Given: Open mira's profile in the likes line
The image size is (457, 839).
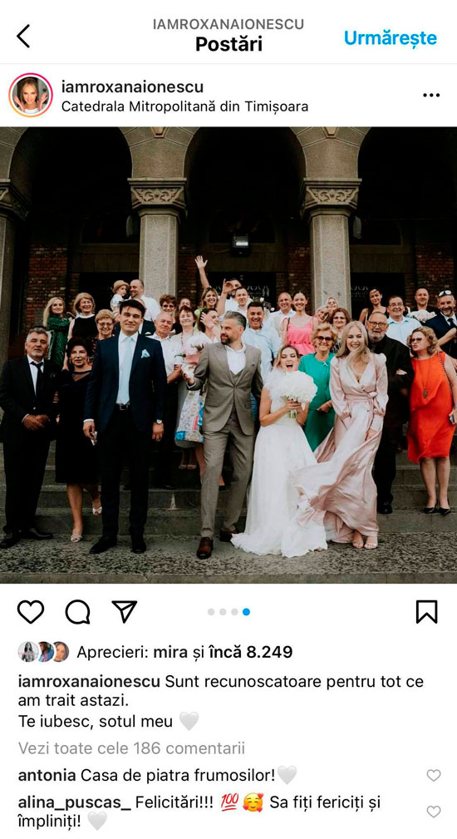Looking at the screenshot, I should point(170,652).
